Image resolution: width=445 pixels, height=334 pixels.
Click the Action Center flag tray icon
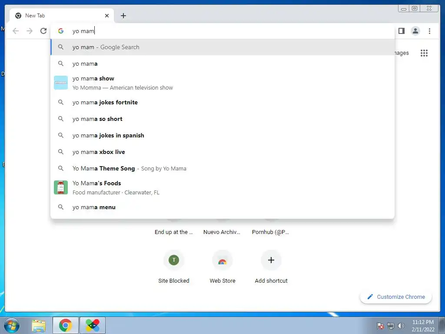380,326
